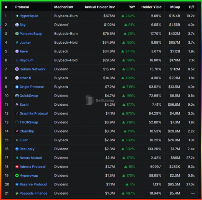Select the $876M revenue cell

109,16
